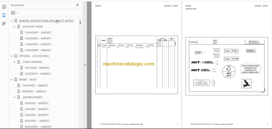Open the Attachments paperclip icon
The height and width of the screenshot is (129, 272).
[4, 24]
